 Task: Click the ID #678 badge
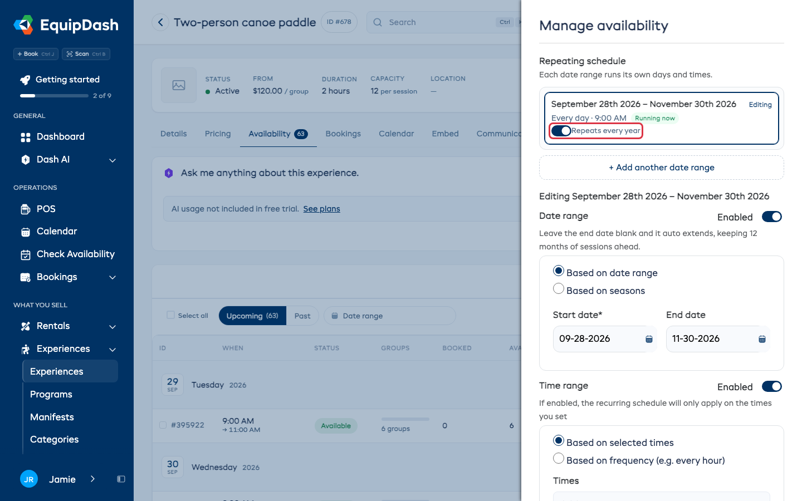339,22
